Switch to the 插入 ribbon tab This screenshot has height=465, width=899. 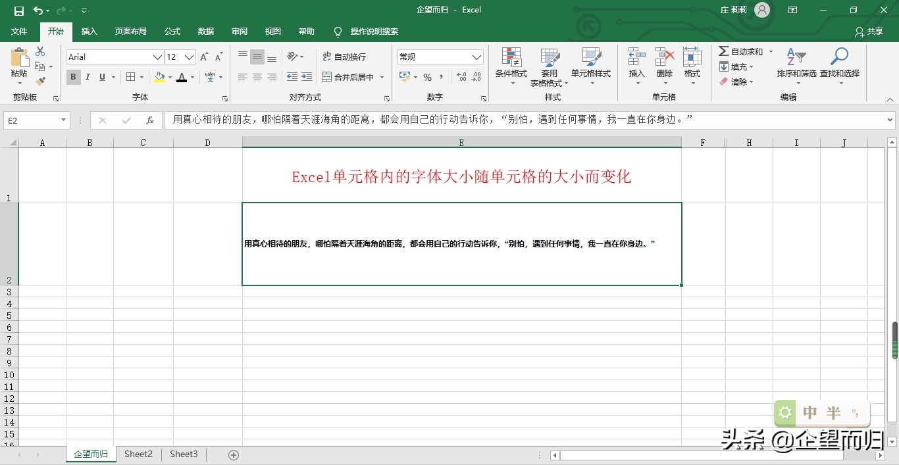click(89, 31)
